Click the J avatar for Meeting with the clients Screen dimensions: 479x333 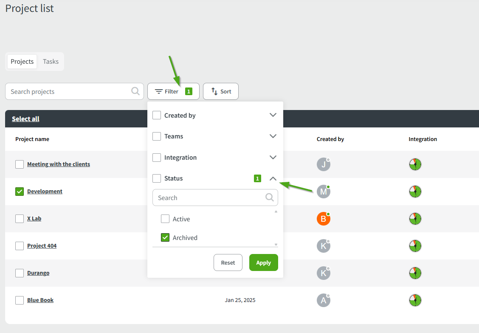[x=323, y=164]
